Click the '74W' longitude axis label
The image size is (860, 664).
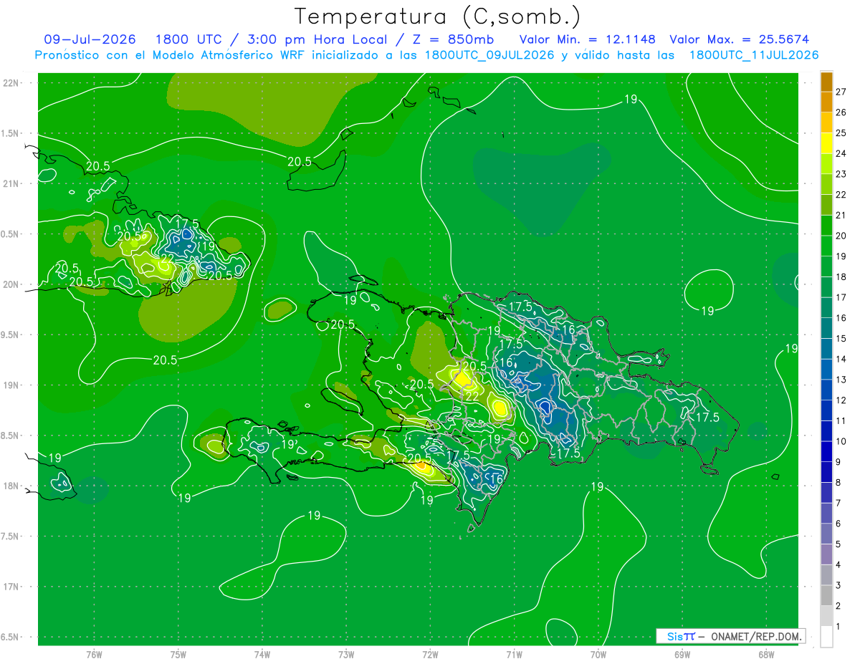tap(262, 654)
